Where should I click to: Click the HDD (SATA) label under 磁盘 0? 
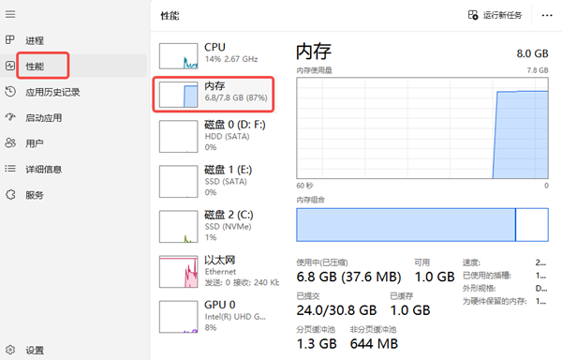(x=227, y=137)
